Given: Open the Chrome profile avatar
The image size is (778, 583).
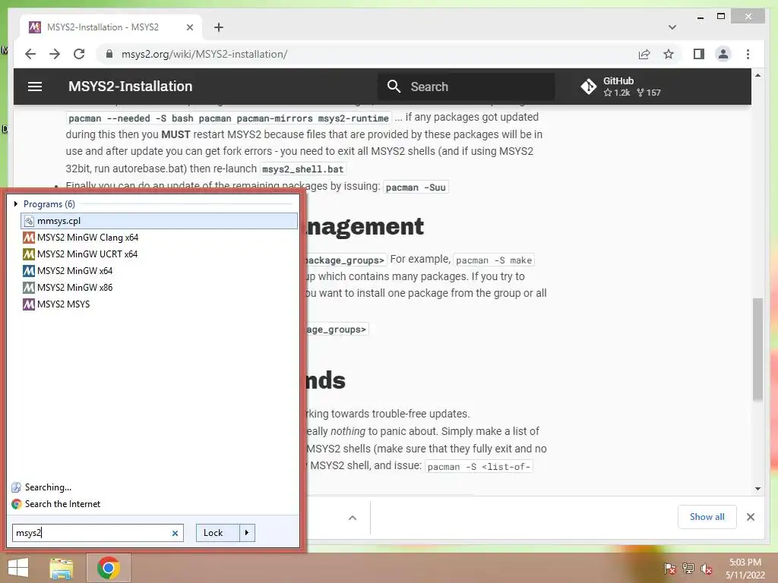Looking at the screenshot, I should point(723,54).
